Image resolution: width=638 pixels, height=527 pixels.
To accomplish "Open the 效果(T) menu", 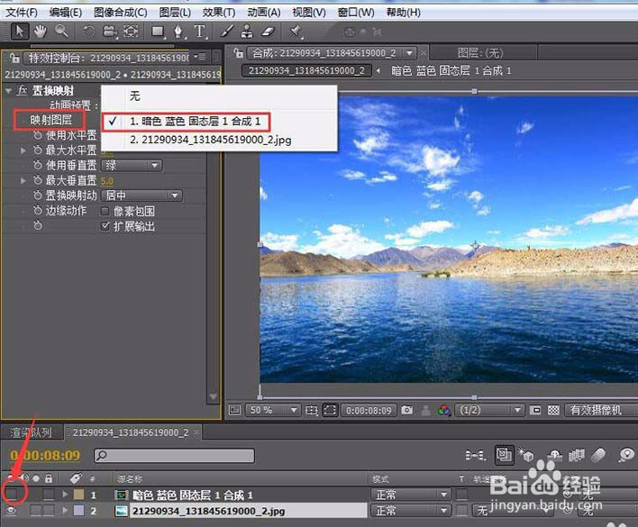I will pyautogui.click(x=219, y=13).
